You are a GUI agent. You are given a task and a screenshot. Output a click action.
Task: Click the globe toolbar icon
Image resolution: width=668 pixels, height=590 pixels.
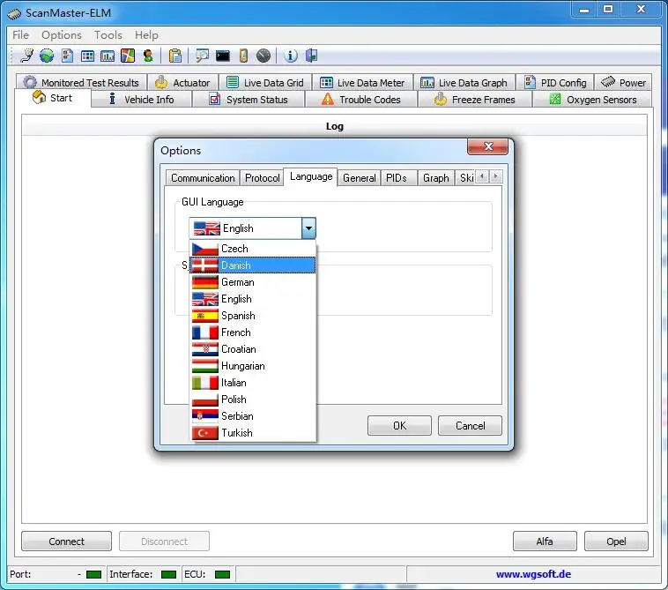point(47,56)
